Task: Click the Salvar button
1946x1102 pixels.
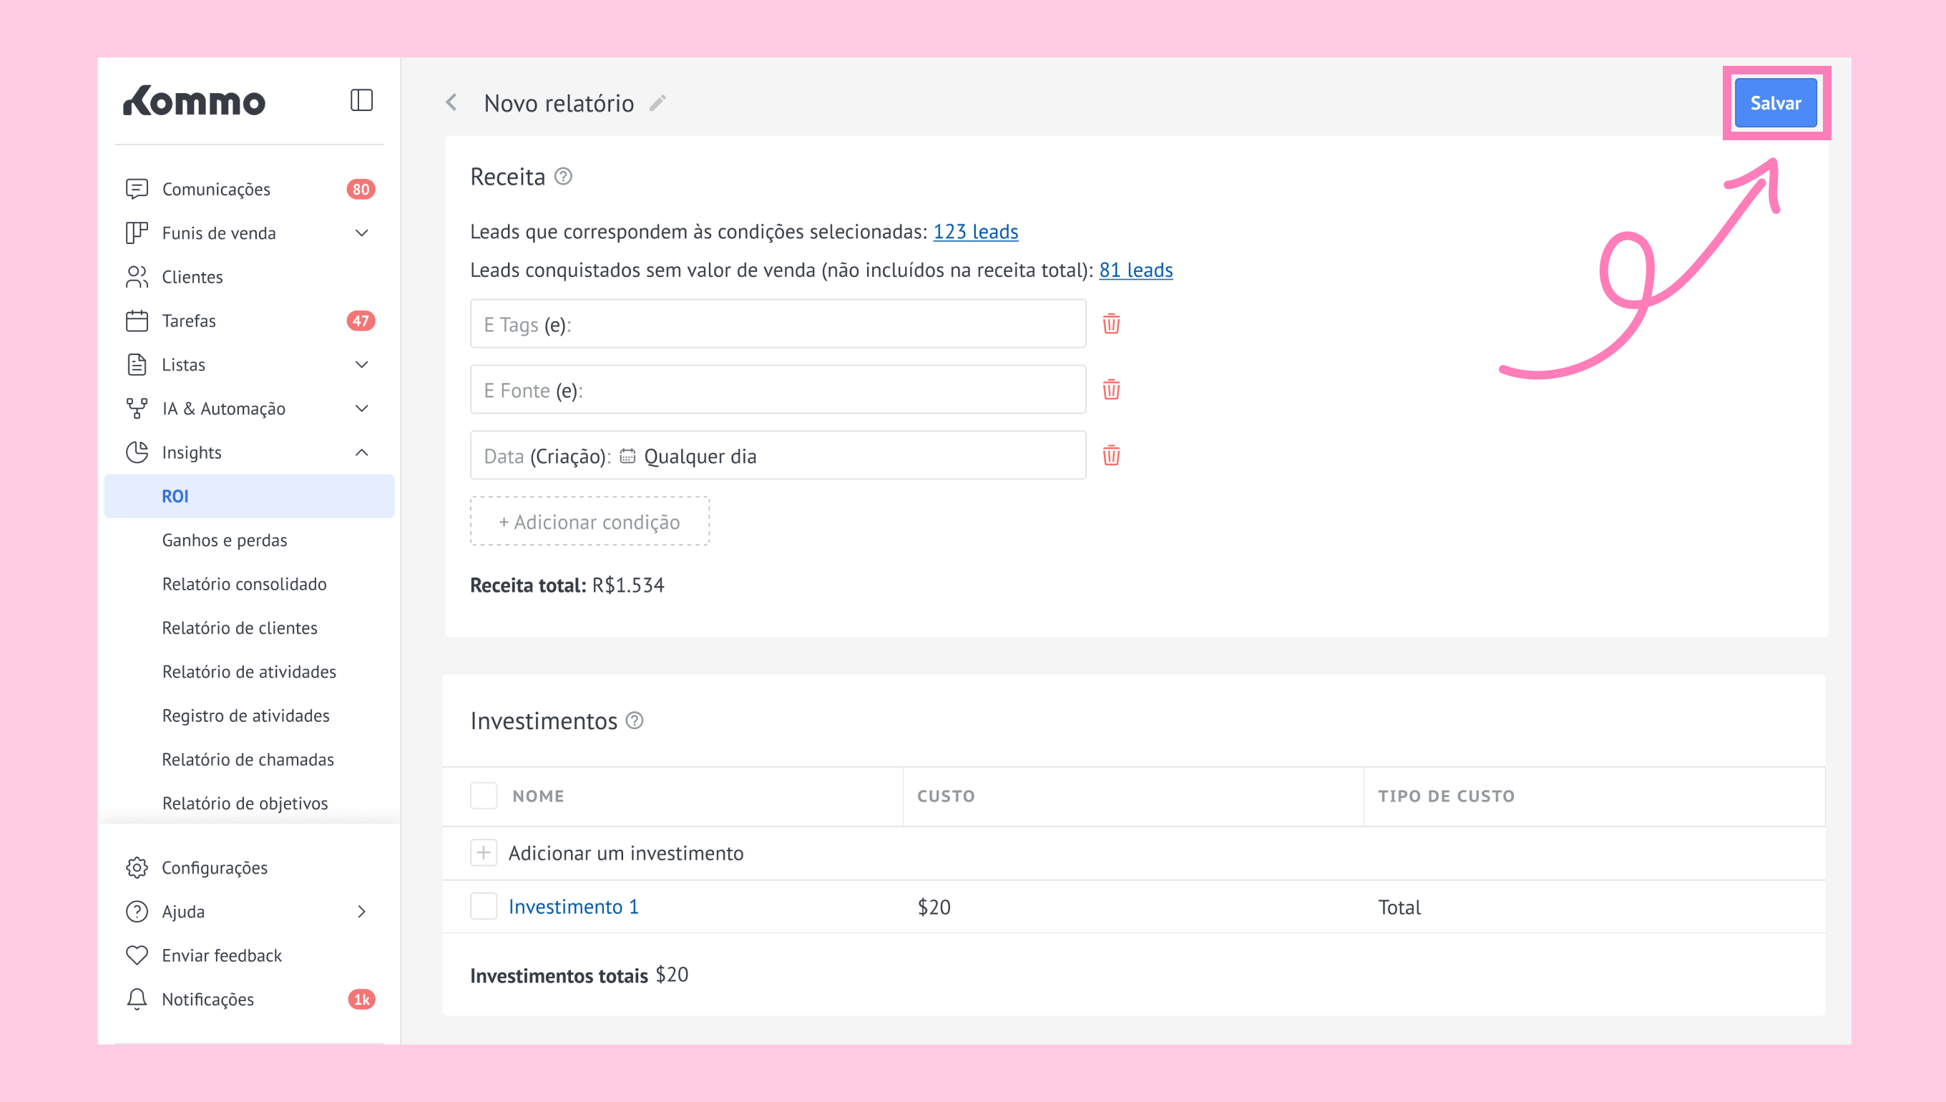Action: tap(1775, 103)
